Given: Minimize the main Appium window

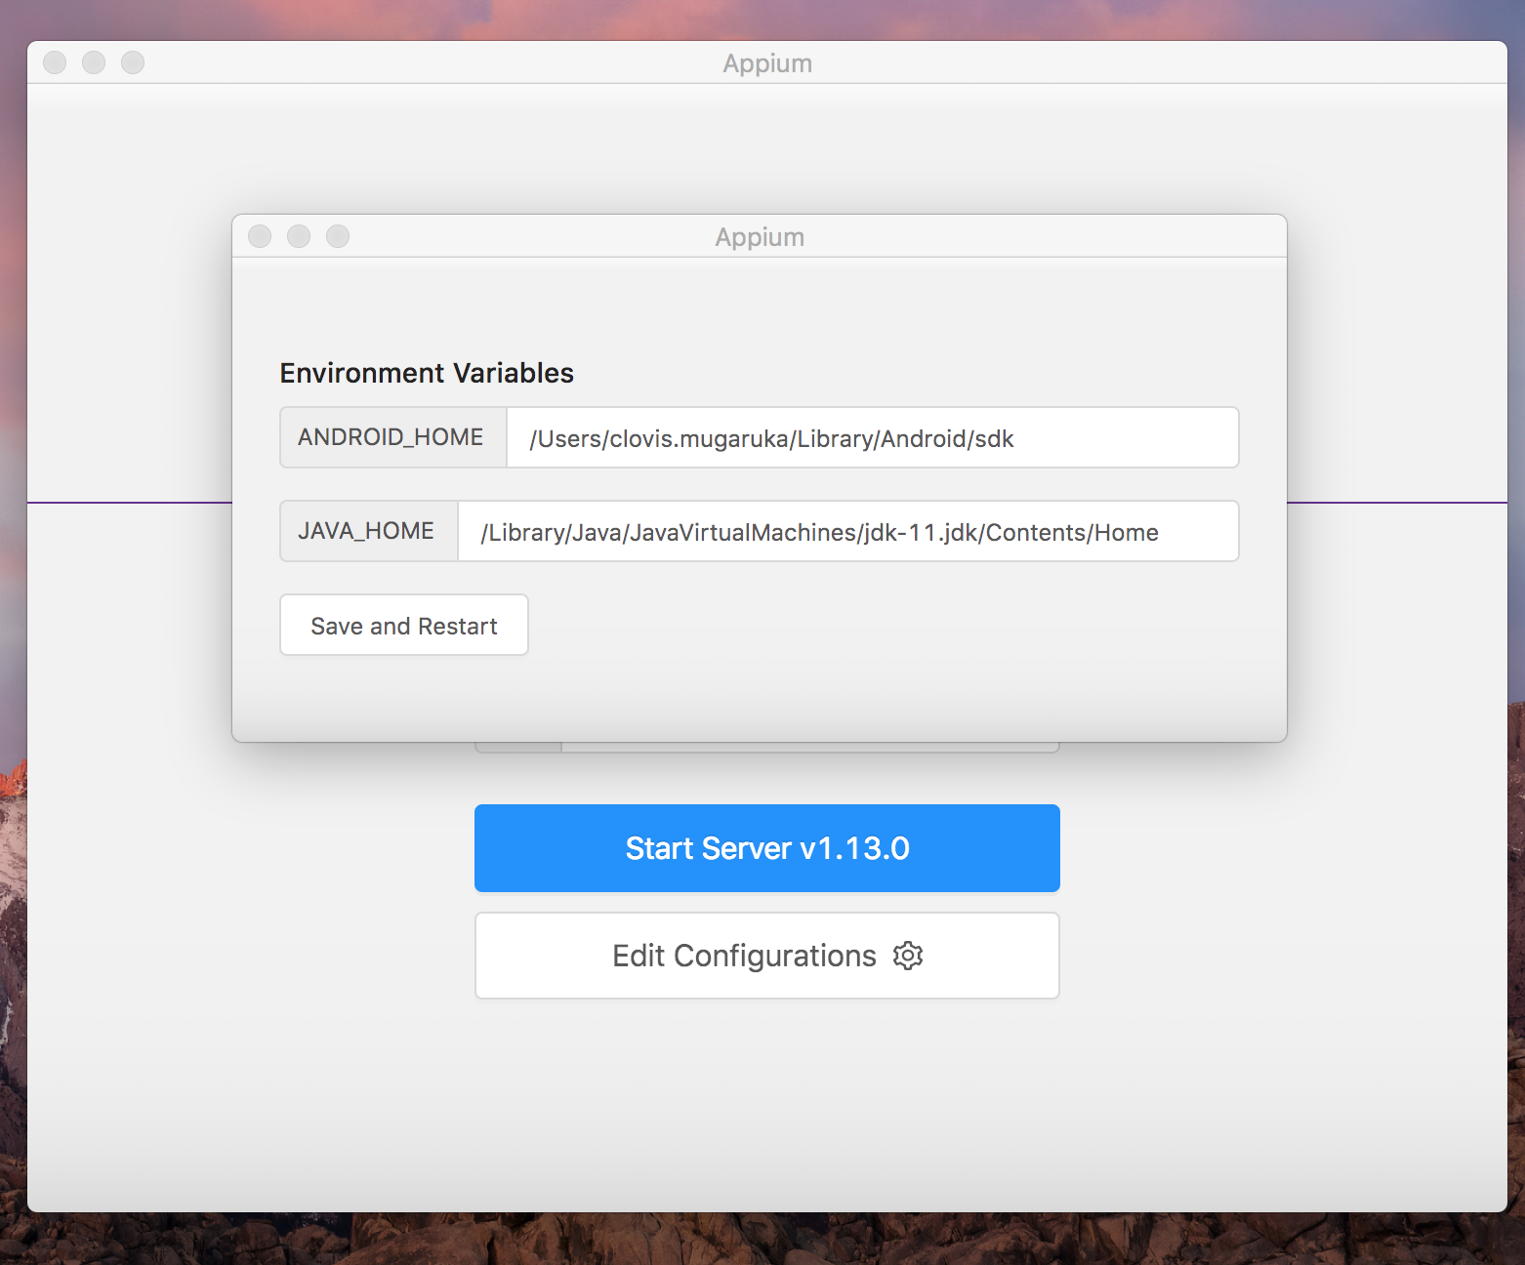Looking at the screenshot, I should click(94, 62).
